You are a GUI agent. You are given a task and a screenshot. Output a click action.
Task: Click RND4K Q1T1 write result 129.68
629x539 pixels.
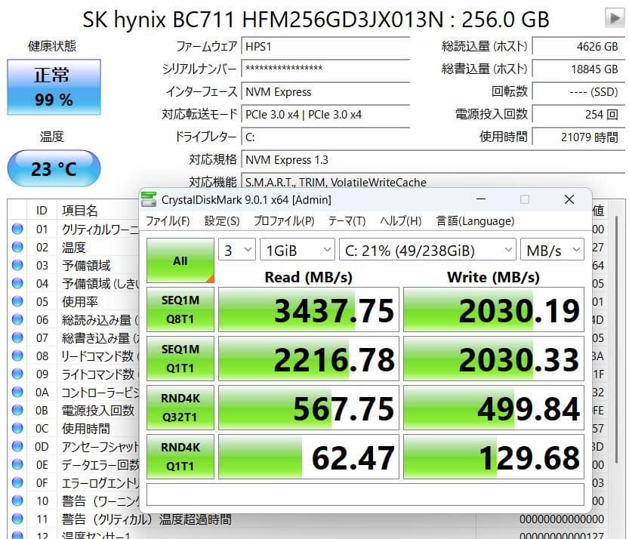pyautogui.click(x=494, y=457)
